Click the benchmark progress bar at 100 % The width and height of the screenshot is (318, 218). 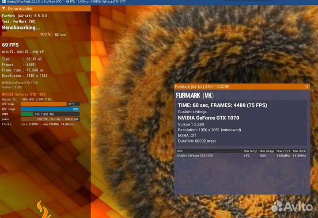[x=27, y=34]
